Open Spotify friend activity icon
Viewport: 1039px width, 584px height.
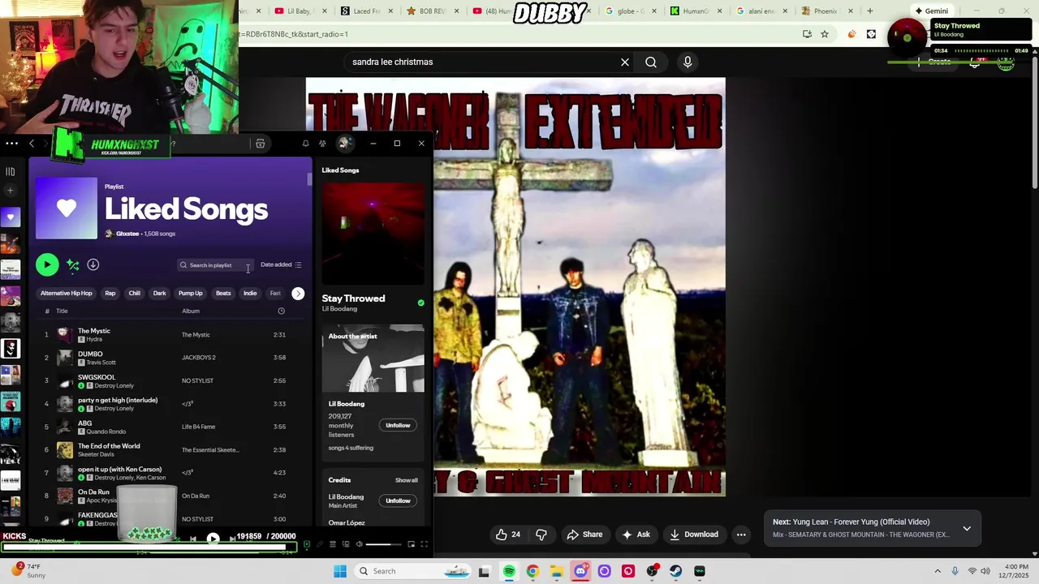coord(322,144)
